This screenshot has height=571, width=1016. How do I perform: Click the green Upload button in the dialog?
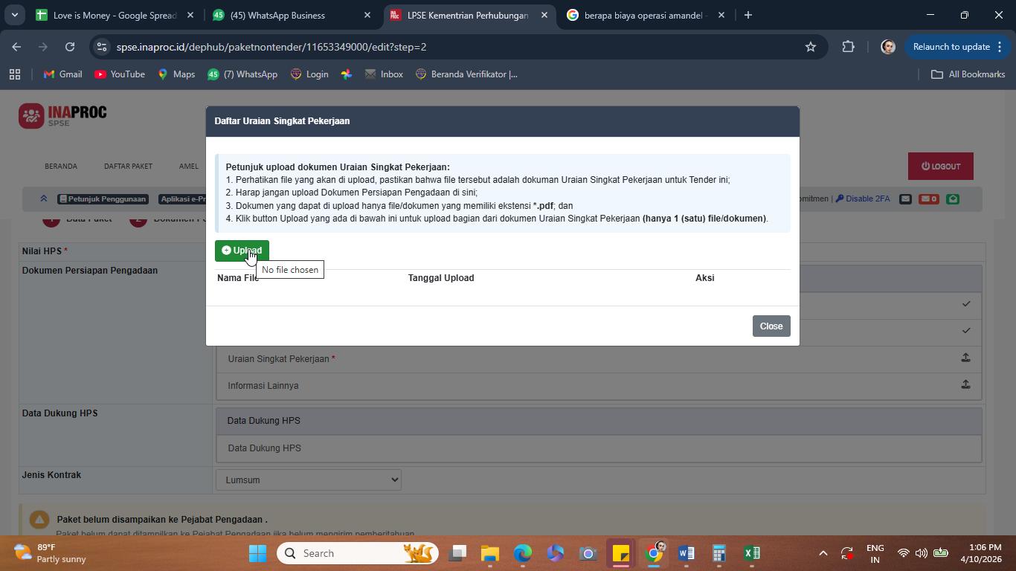pos(242,251)
